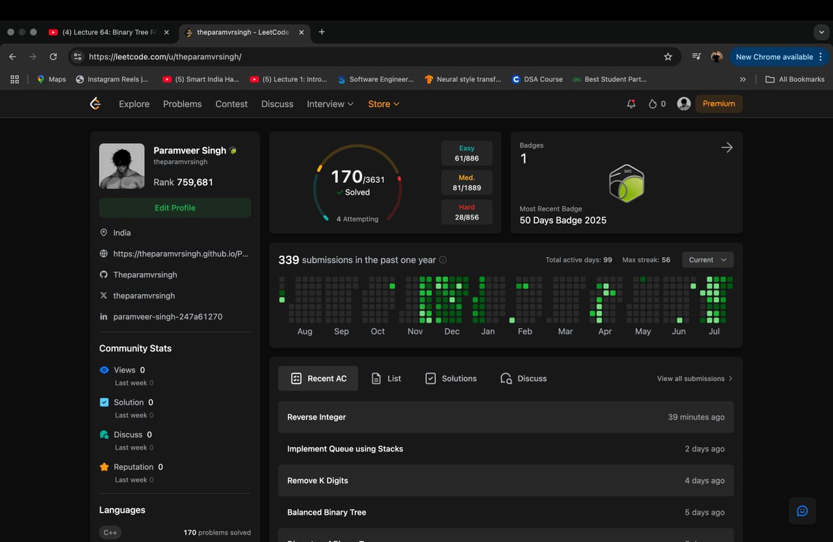Click the X icon beside theparamvrsingh
Viewport: 833px width, 542px height.
click(x=103, y=295)
